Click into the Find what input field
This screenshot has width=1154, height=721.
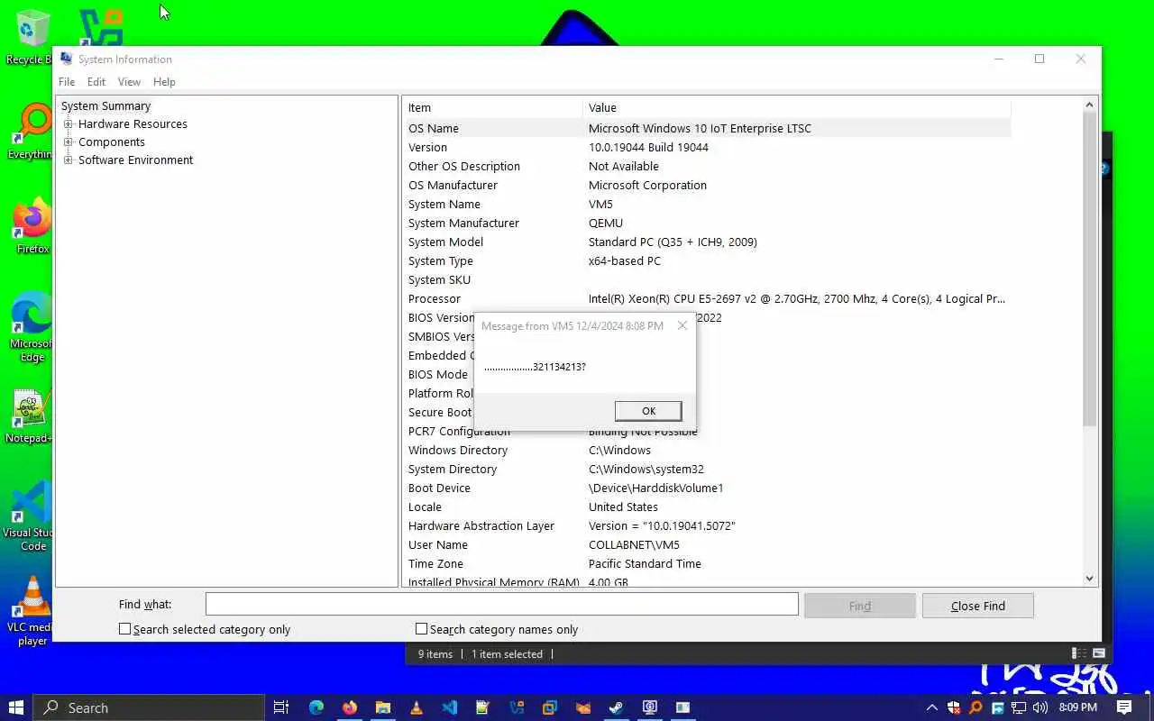(x=501, y=605)
